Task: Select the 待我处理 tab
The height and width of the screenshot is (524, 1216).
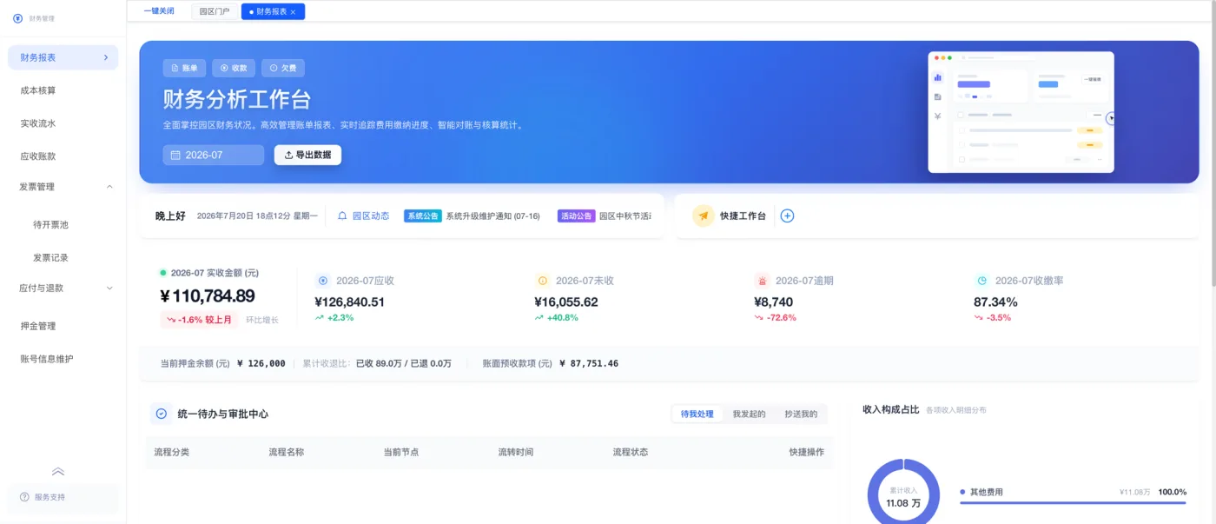Action: click(x=697, y=414)
